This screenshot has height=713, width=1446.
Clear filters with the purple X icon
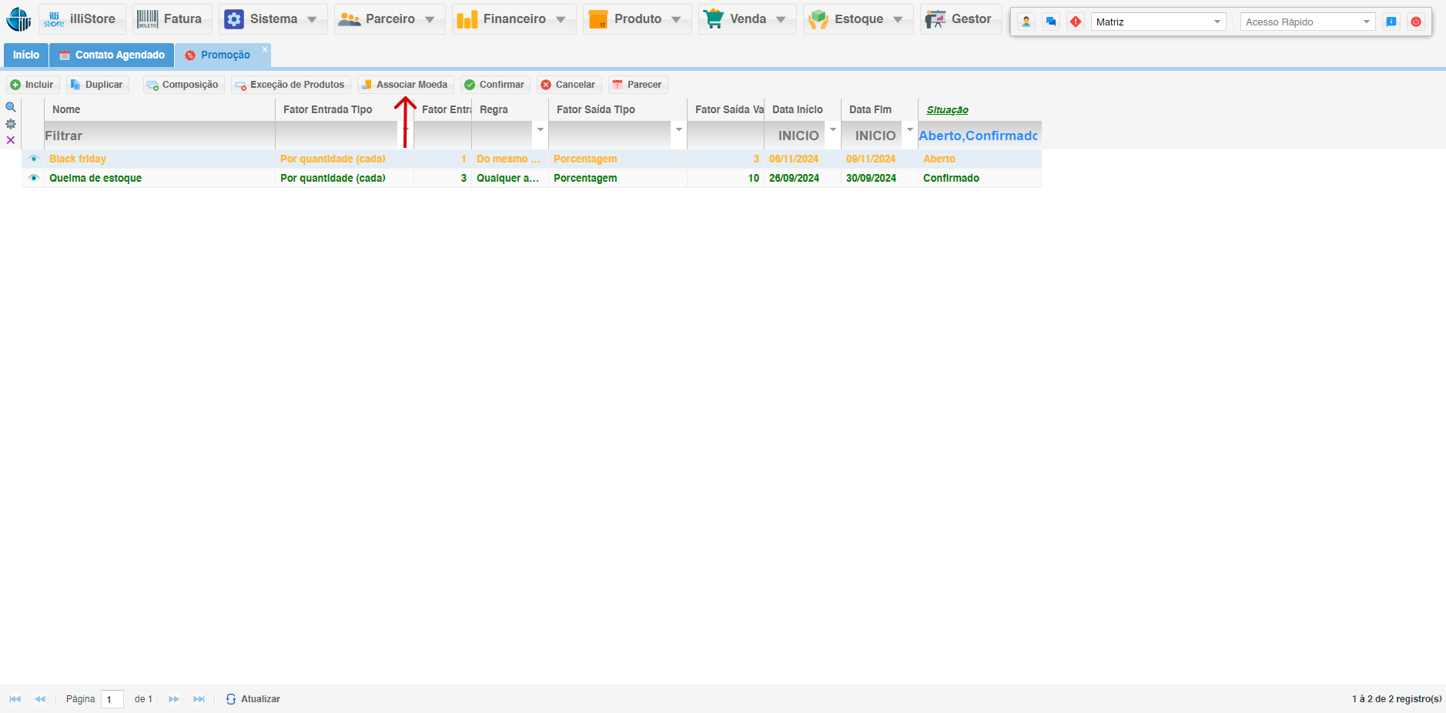click(11, 140)
